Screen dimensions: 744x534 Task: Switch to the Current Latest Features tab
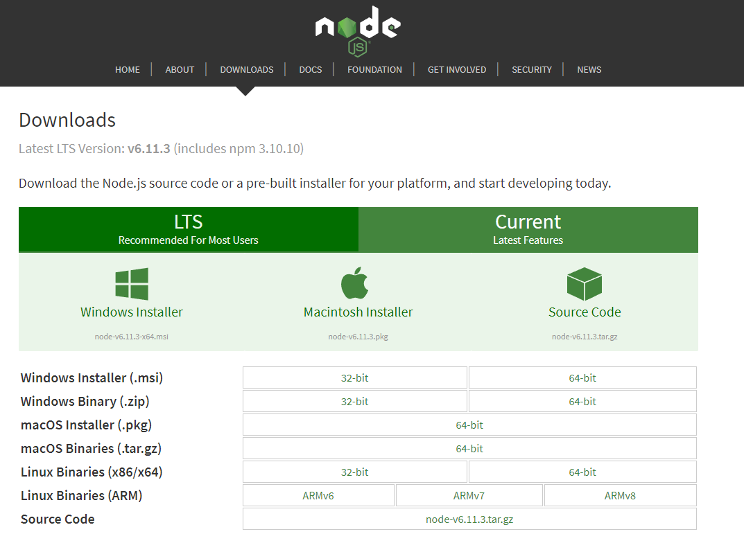point(528,229)
